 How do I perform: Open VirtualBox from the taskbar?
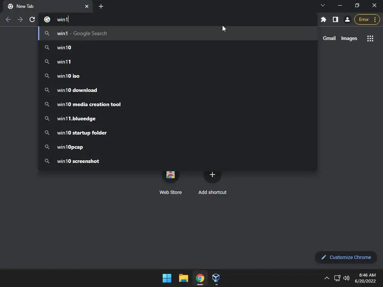pos(216,278)
